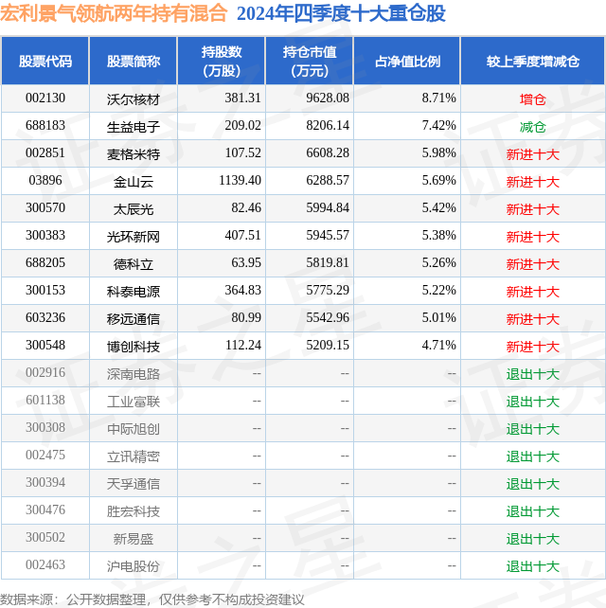Select stock name 立讯精密
This screenshot has height=608, width=606.
(x=134, y=457)
